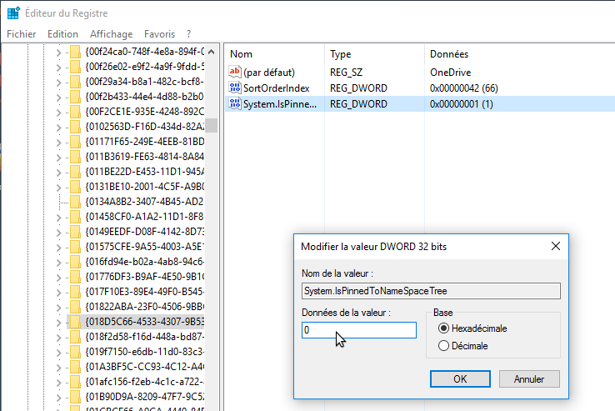Image resolution: width=615 pixels, height=411 pixels.
Task: Expand the {00f29a34-b8a1-482c-bcf8 key
Action: [x=58, y=83]
